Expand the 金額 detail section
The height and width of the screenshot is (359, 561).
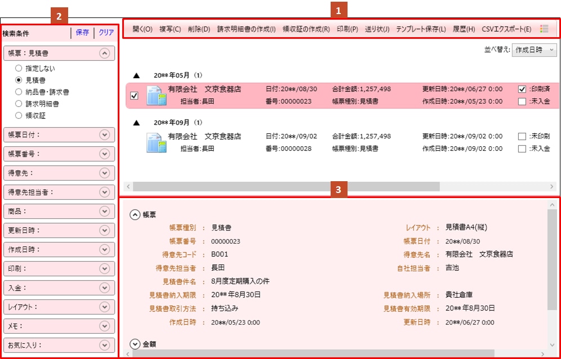[135, 343]
